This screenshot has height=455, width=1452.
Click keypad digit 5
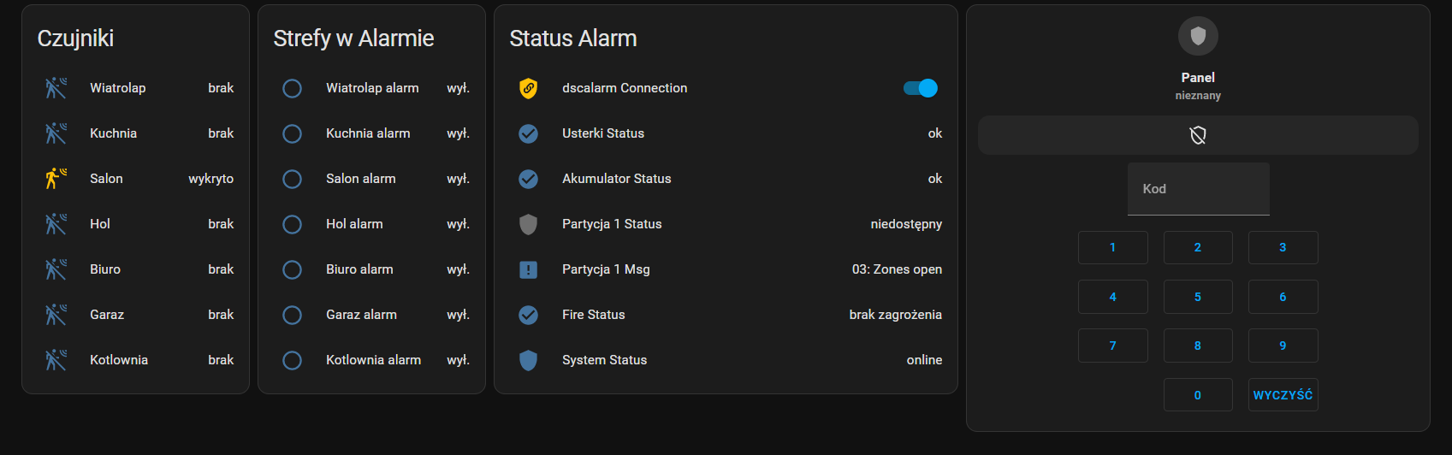pyautogui.click(x=1198, y=297)
